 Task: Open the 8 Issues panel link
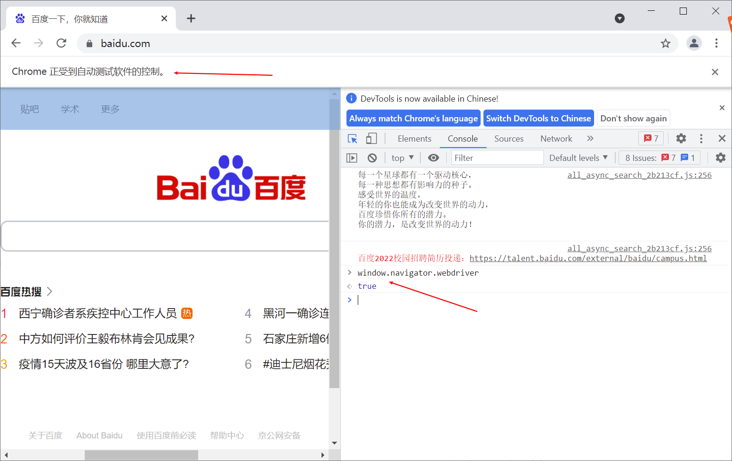click(659, 158)
